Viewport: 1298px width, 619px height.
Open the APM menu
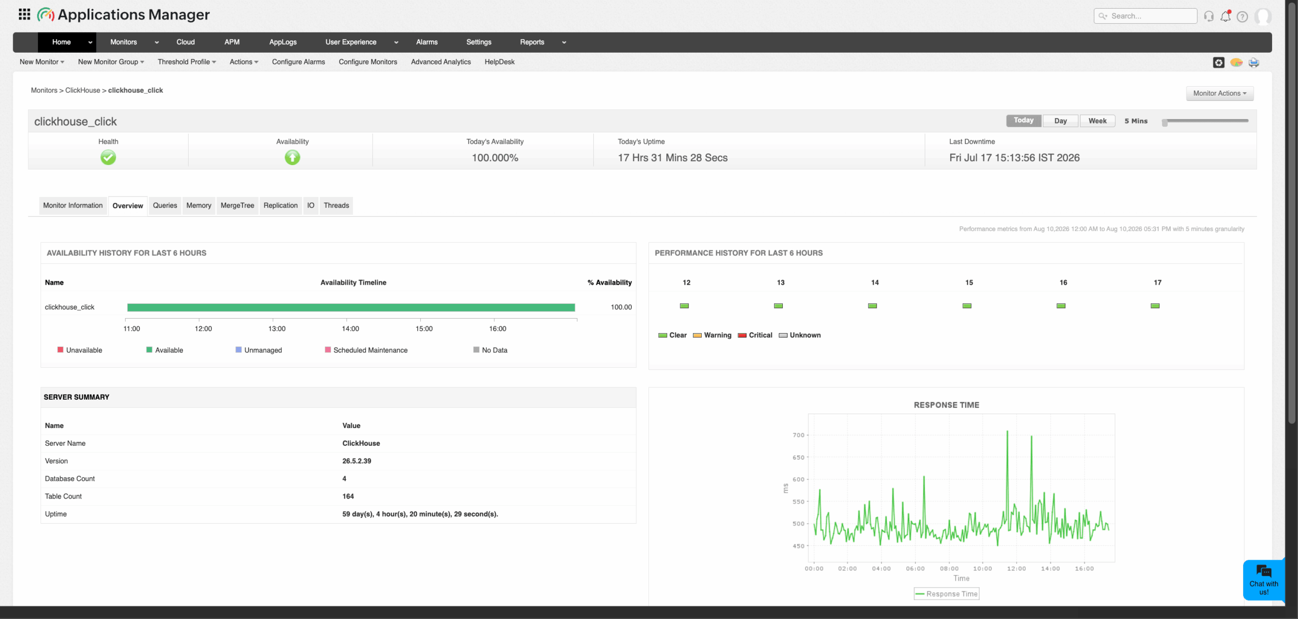pos(232,42)
